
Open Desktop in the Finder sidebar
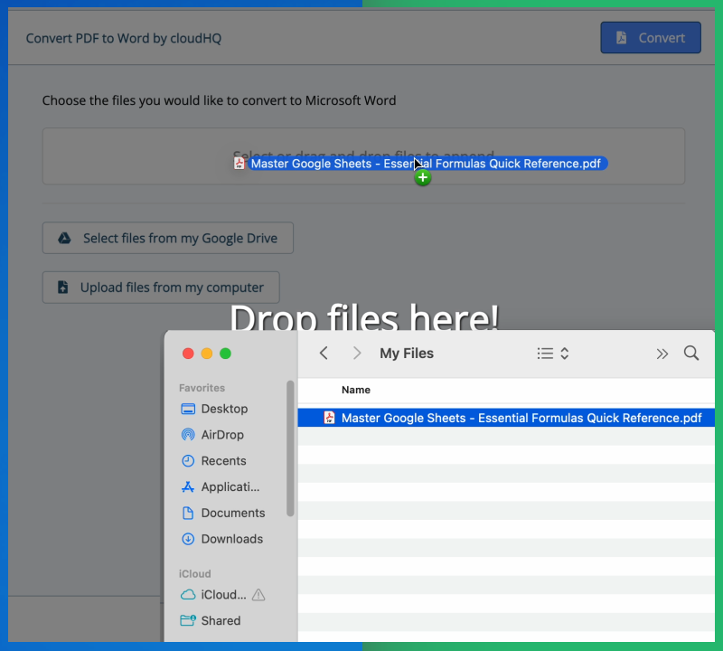(214, 409)
